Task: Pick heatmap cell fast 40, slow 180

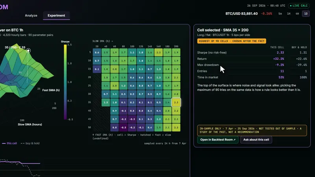Action: point(167,111)
